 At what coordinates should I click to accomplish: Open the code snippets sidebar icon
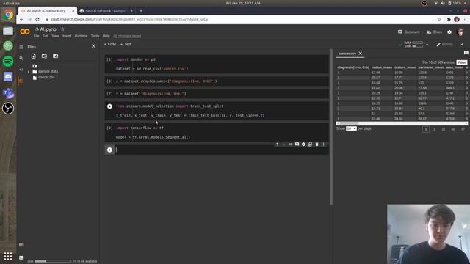pyautogui.click(x=21, y=70)
